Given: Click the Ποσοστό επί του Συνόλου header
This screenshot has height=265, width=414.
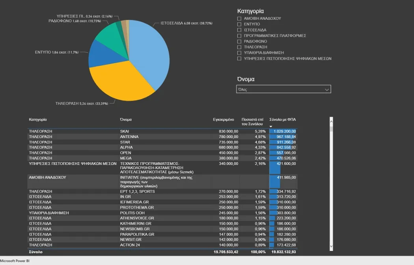Looking at the screenshot, I should click(252, 121).
